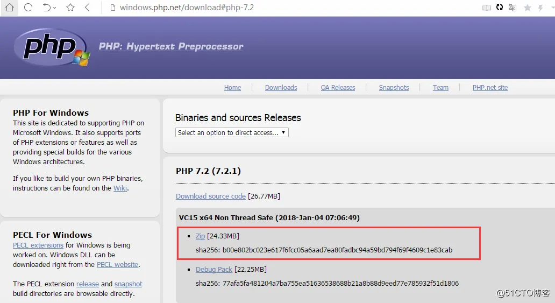This screenshot has width=555, height=303.
Task: Click 'Binaries and sources Releases' heading
Action: (238, 118)
